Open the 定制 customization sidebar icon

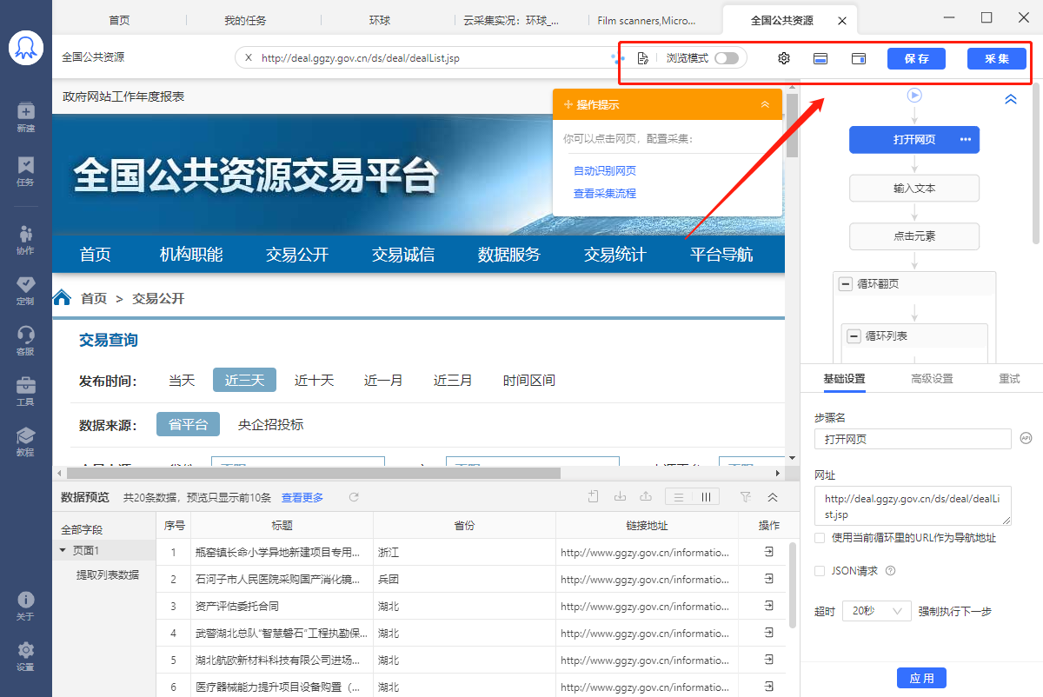point(25,290)
